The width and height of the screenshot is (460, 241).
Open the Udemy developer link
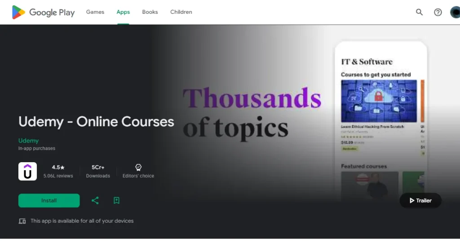tap(28, 141)
